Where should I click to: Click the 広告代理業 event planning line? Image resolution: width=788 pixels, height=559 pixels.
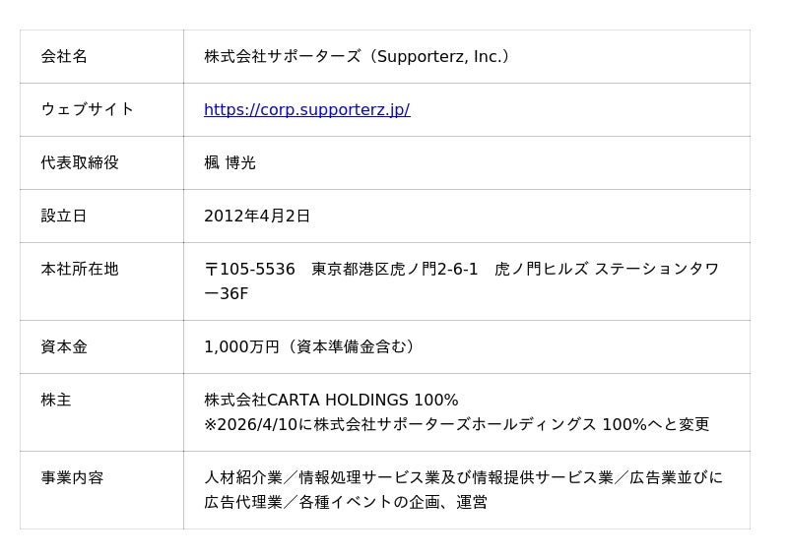pyautogui.click(x=345, y=503)
